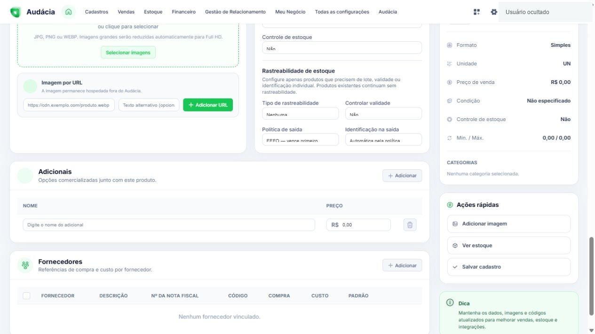Viewport: 595px width, 334px height.
Task: Delete the adicional row with trash icon
Action: tap(410, 225)
